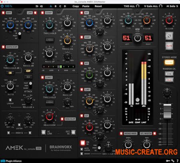The width and height of the screenshot is (180, 163).
Task: Click the Random Channel ONE button
Action: point(169,74)
